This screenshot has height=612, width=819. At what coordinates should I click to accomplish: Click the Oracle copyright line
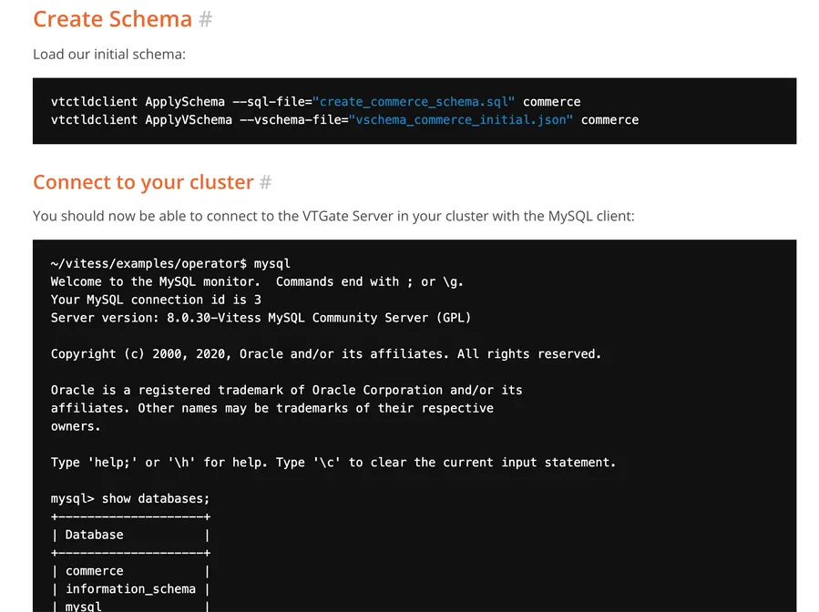[325, 353]
